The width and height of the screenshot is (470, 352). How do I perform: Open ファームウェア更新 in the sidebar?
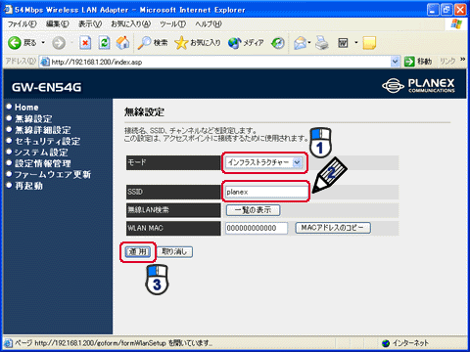point(53,175)
